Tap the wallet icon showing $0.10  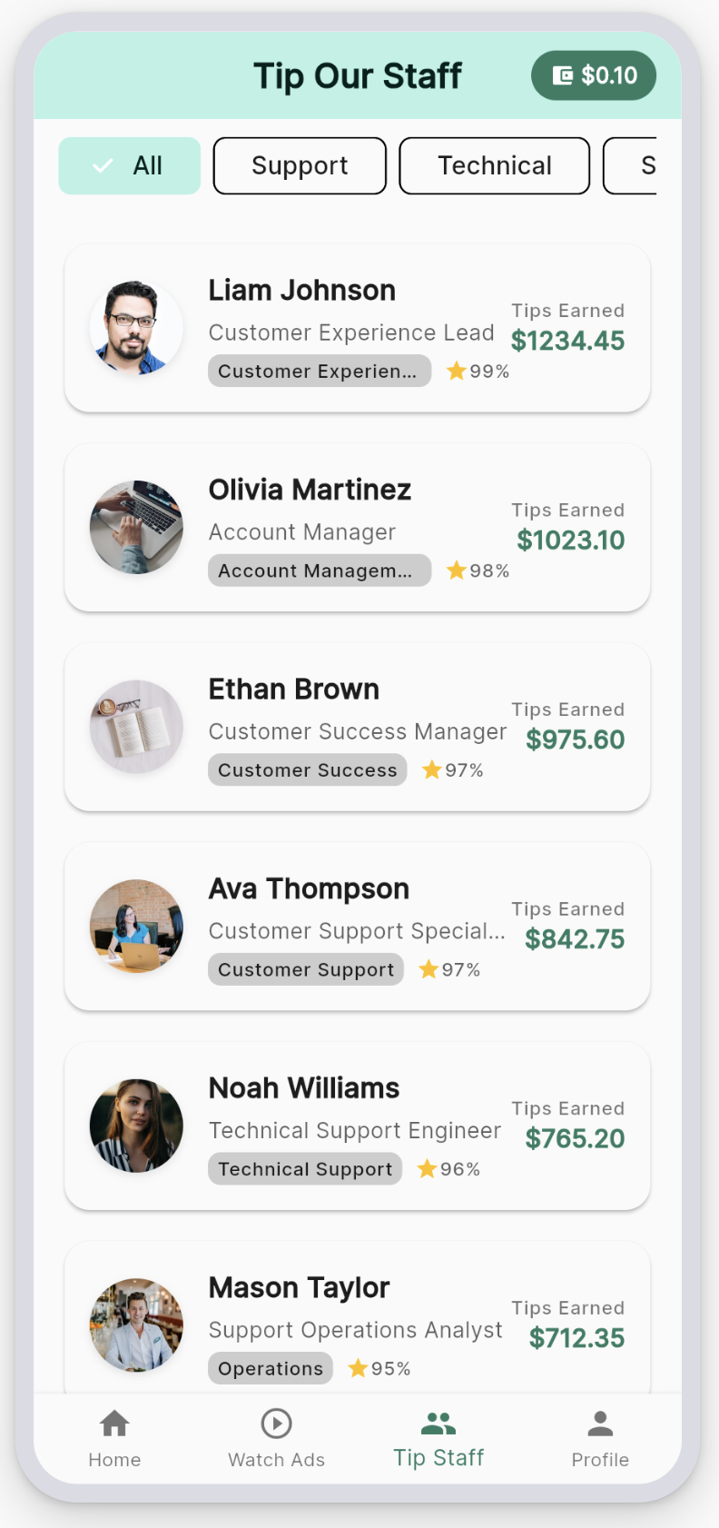(563, 75)
